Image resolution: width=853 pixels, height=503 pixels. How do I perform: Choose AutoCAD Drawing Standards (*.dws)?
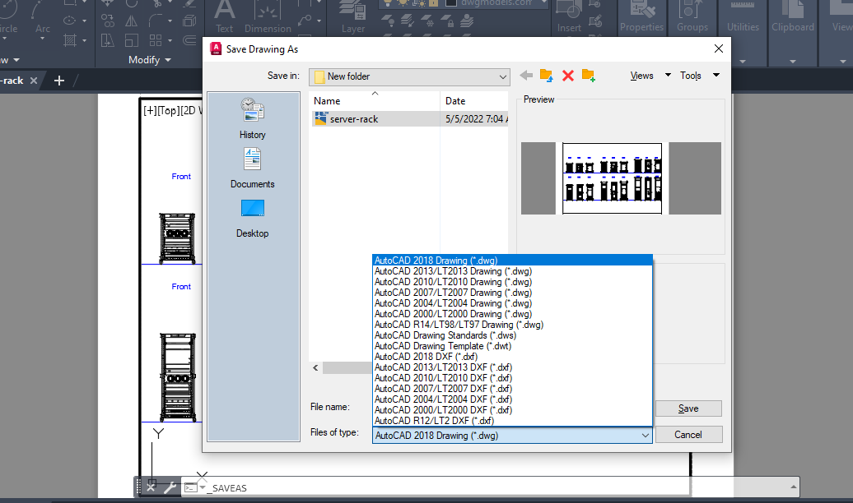(512, 335)
